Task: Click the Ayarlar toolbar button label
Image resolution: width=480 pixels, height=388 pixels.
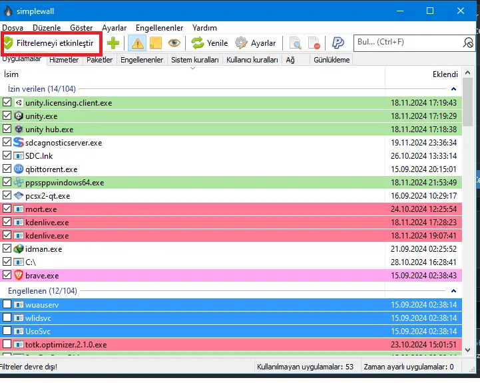Action: [263, 43]
